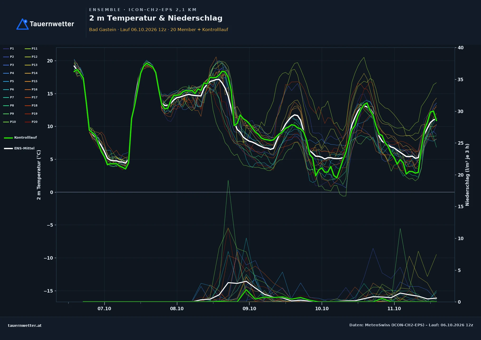Screen dimensions: 481x340
Task: Click the Niederschlag right axis label
Action: 467,175
